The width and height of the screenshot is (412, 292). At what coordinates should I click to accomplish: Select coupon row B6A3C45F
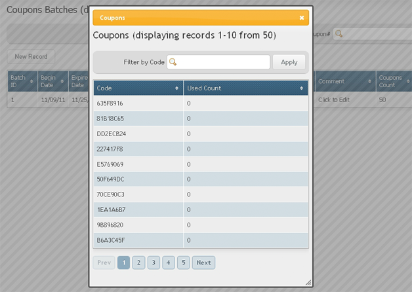click(x=138, y=240)
